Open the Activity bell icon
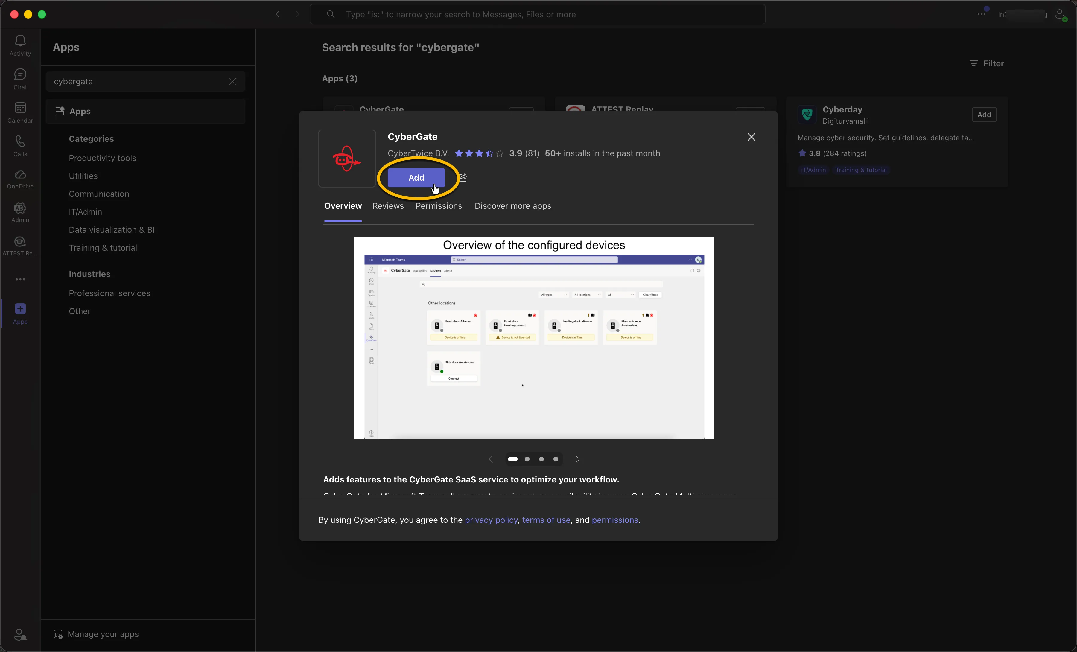The image size is (1077, 652). [20, 45]
